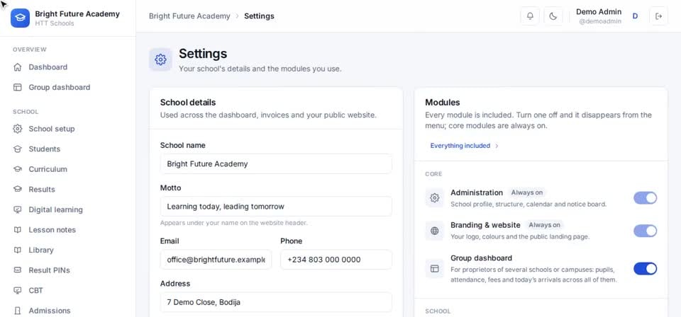Click into the School name field

click(x=276, y=164)
